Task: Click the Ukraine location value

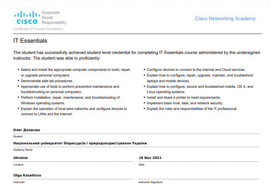Action: 20,158
